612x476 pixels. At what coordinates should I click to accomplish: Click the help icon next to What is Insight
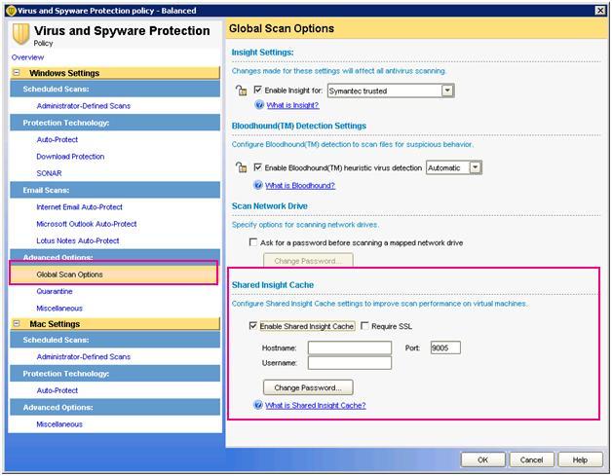pos(259,105)
